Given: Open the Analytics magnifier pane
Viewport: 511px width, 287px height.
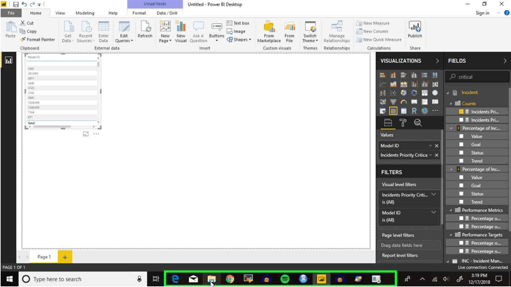Looking at the screenshot, I should 418,123.
